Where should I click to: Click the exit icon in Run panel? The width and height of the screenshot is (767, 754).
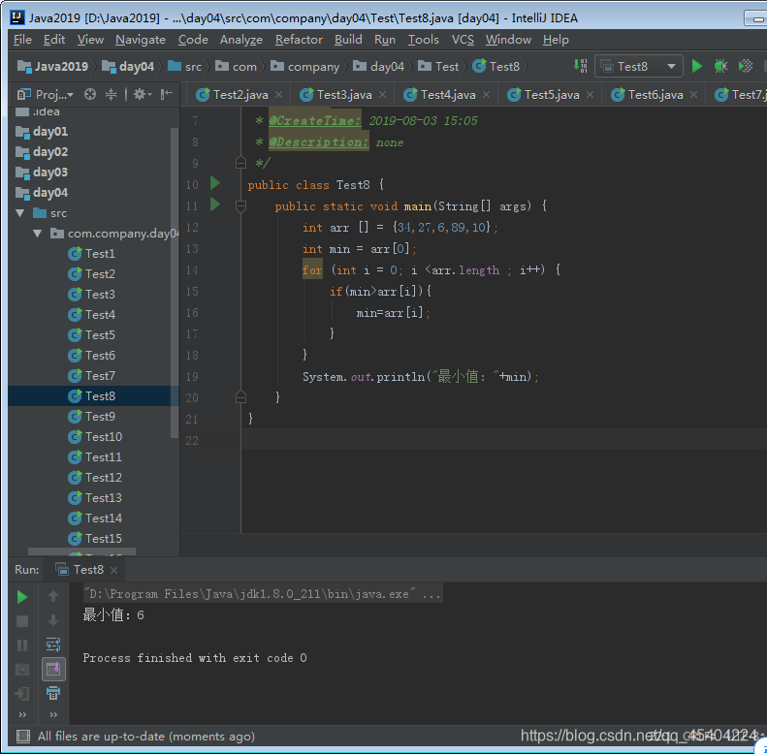pos(22,693)
